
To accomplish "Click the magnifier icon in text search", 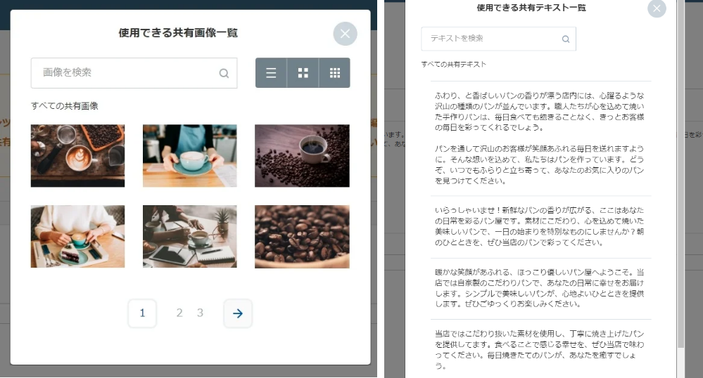I will click(x=566, y=39).
